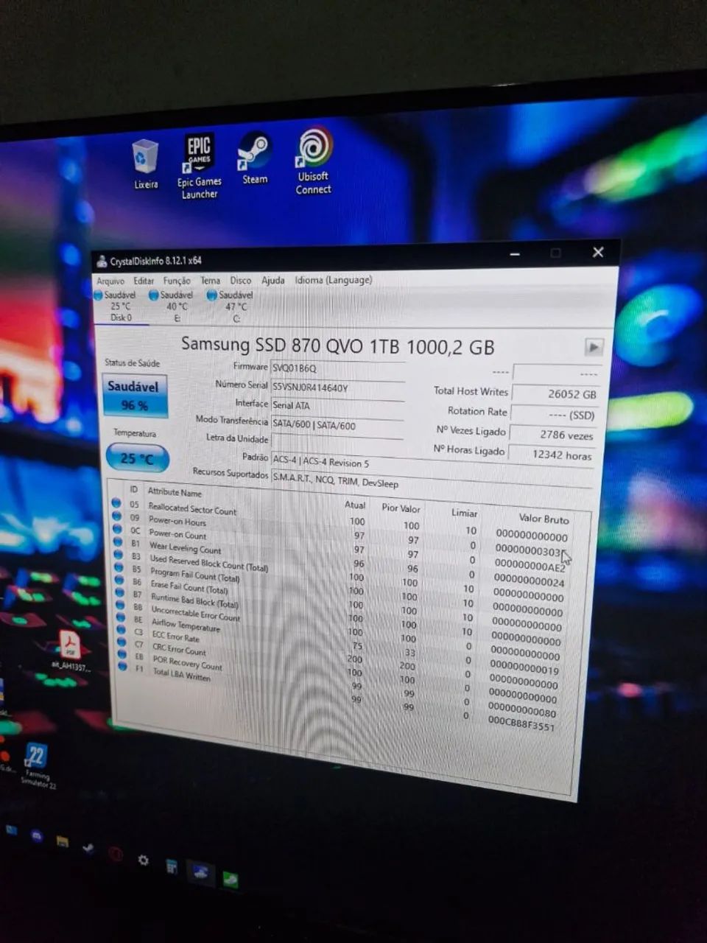Open the Função menu
Viewport: 707px width, 943px height.
[x=177, y=281]
